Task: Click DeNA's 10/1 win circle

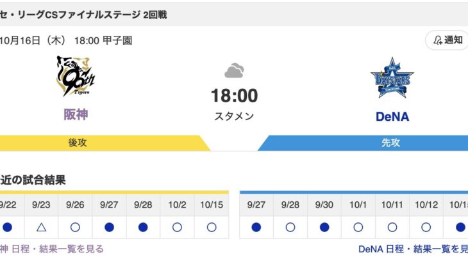Action: click(358, 227)
